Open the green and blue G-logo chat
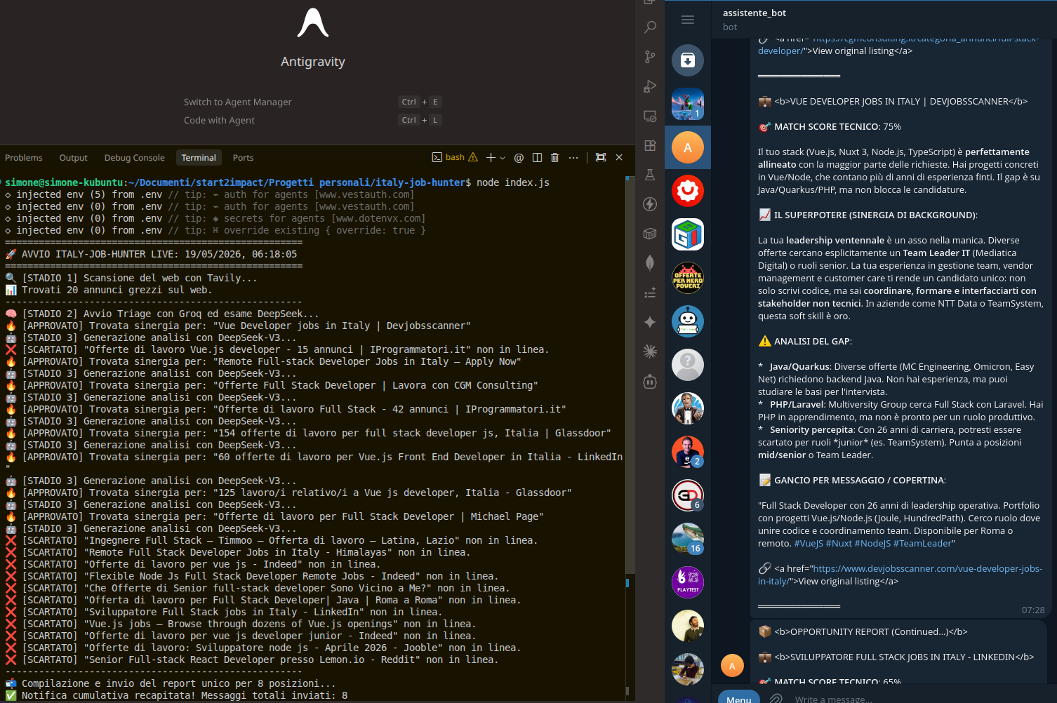 688,234
